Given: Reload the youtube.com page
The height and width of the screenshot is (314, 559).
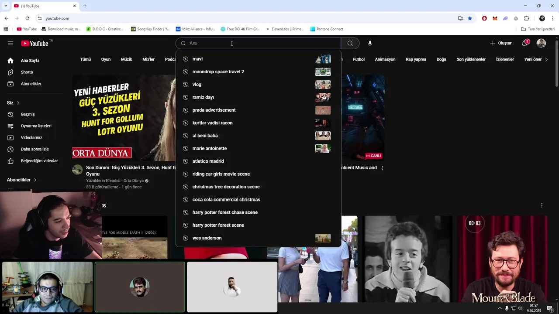Looking at the screenshot, I should tap(27, 18).
